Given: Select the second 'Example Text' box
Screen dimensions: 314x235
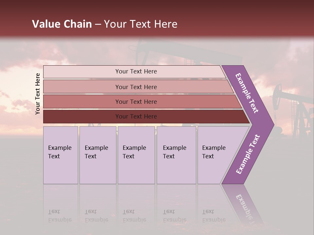Looking at the screenshot, I should [97, 155].
